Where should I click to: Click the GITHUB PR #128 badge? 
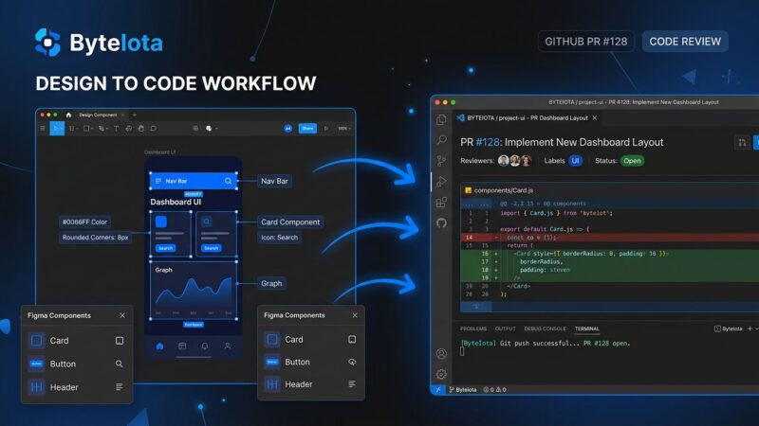pos(585,42)
